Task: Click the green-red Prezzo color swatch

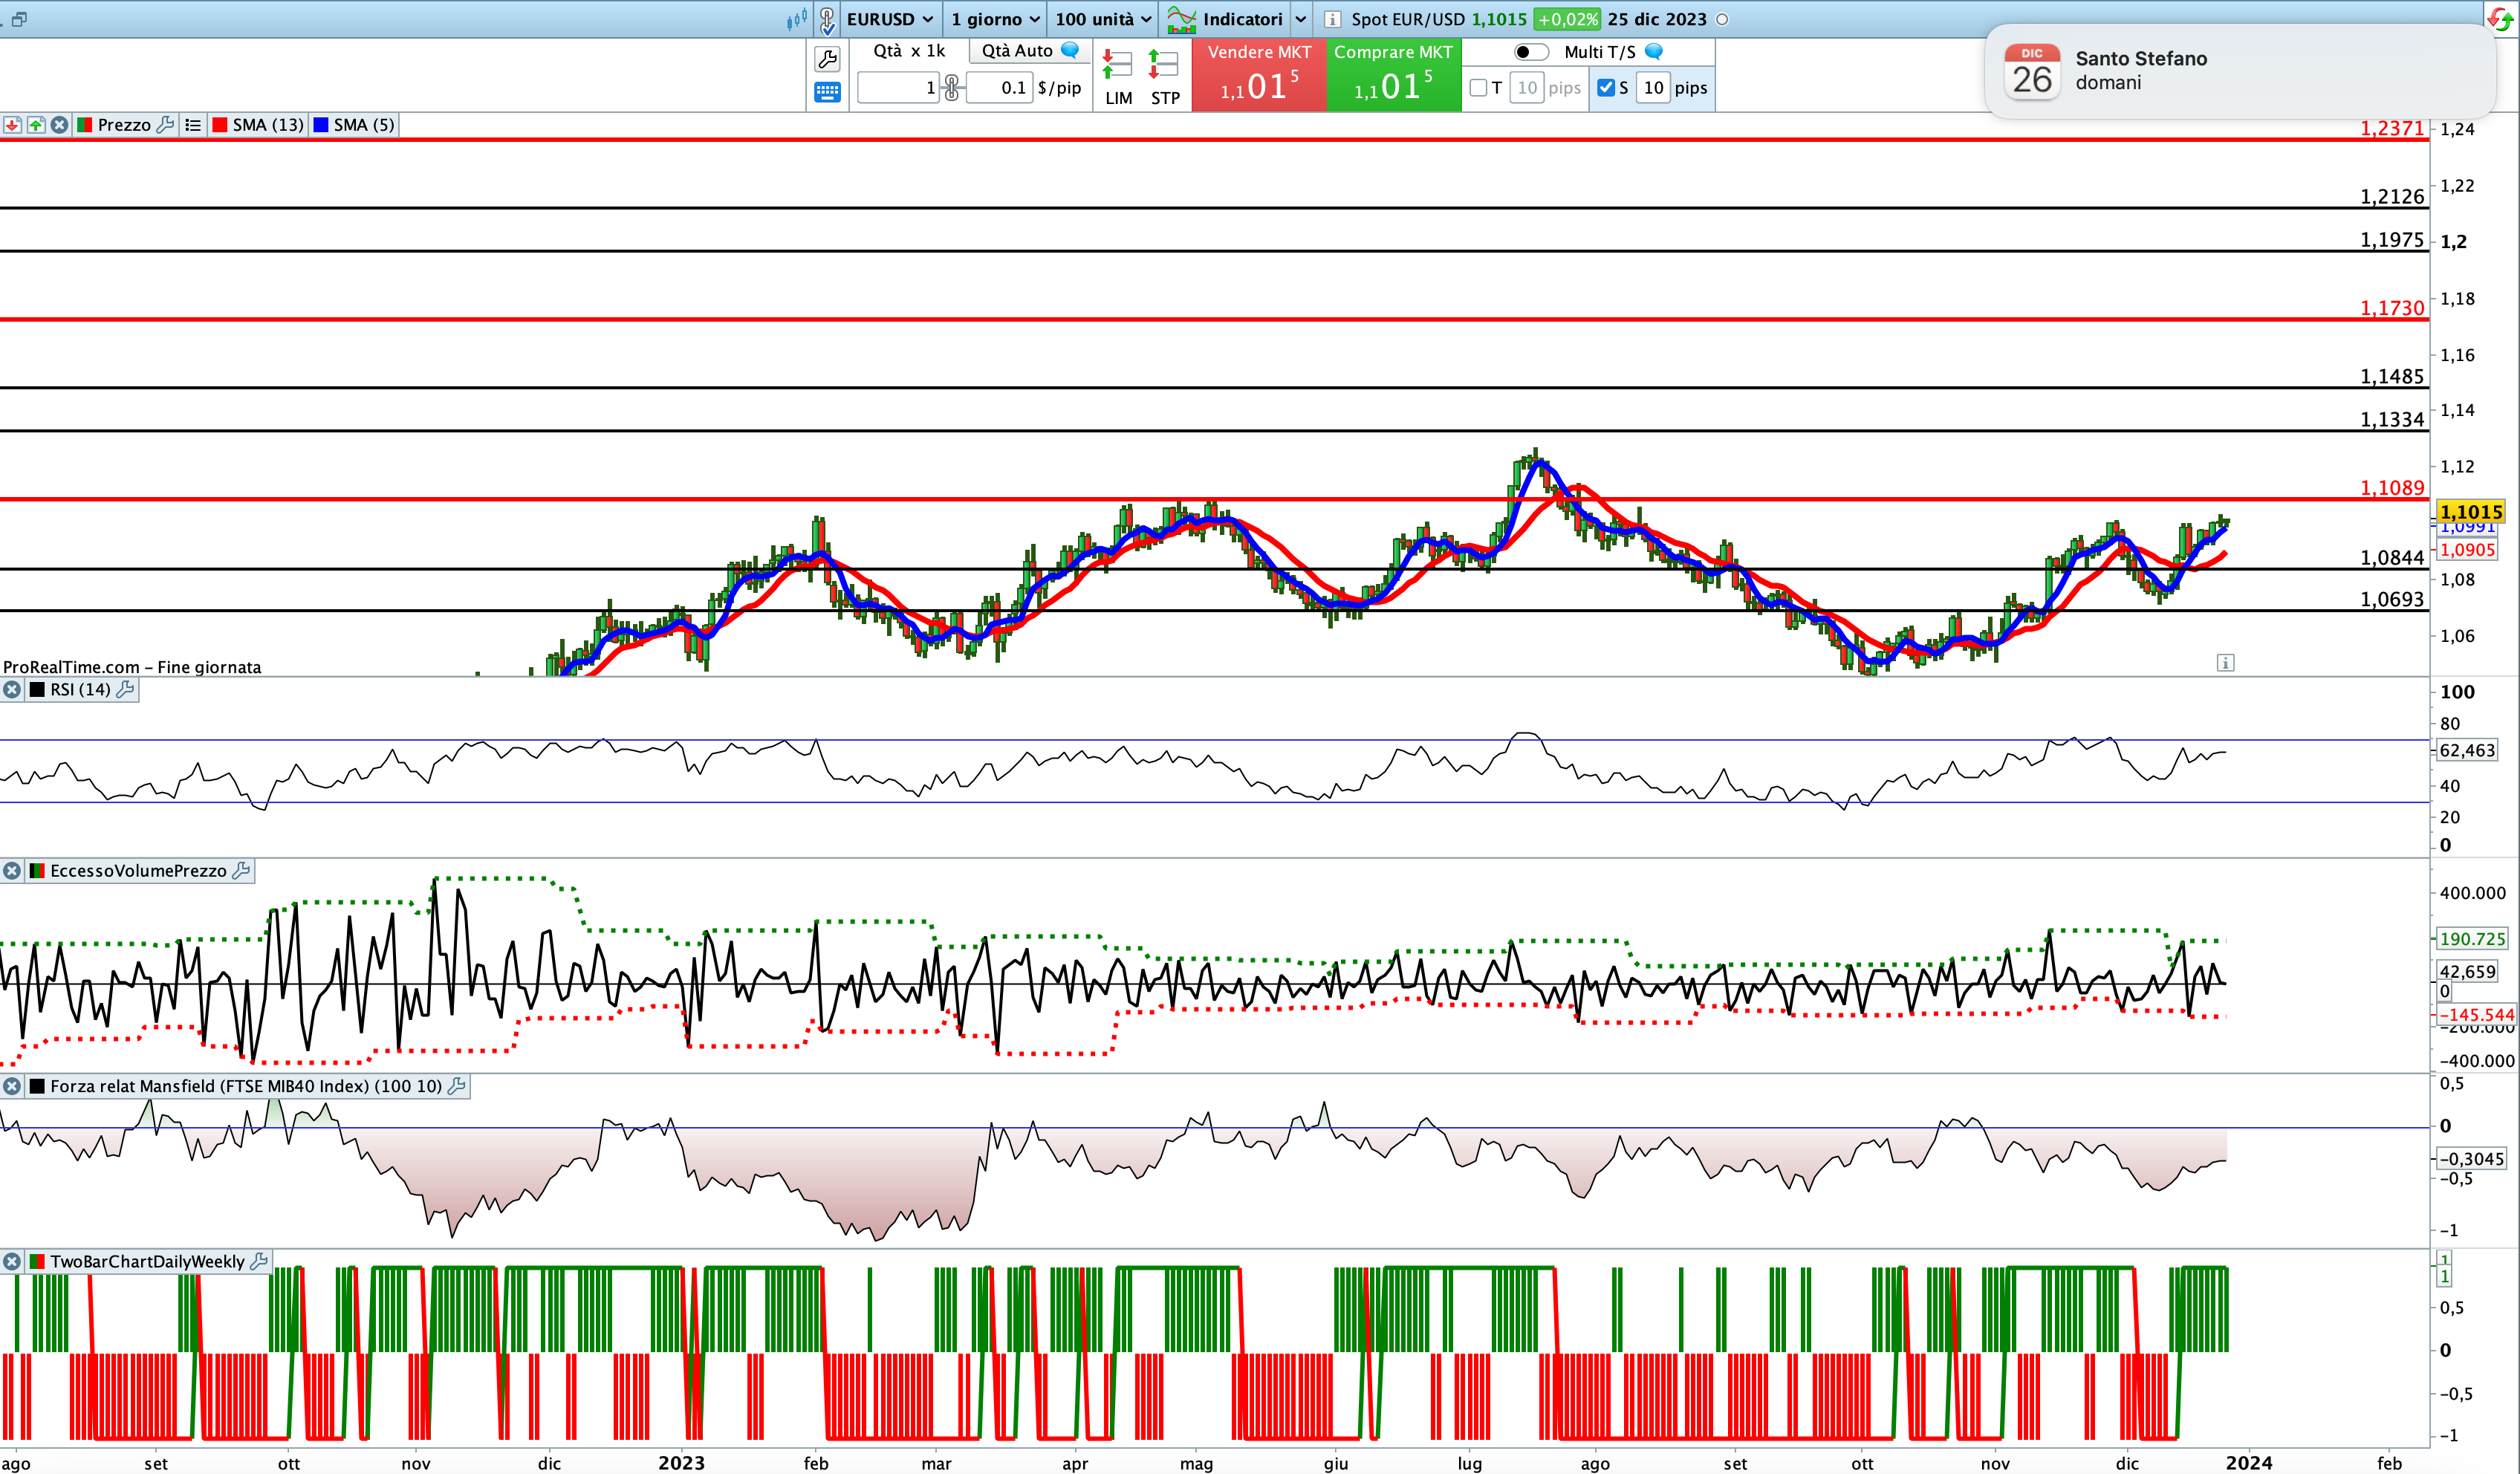Action: [x=85, y=125]
